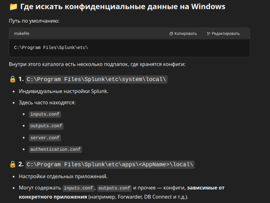270x203 pixels.
Task: Click inline inputs.conf after 'Могут содержать'
Action: [78, 188]
